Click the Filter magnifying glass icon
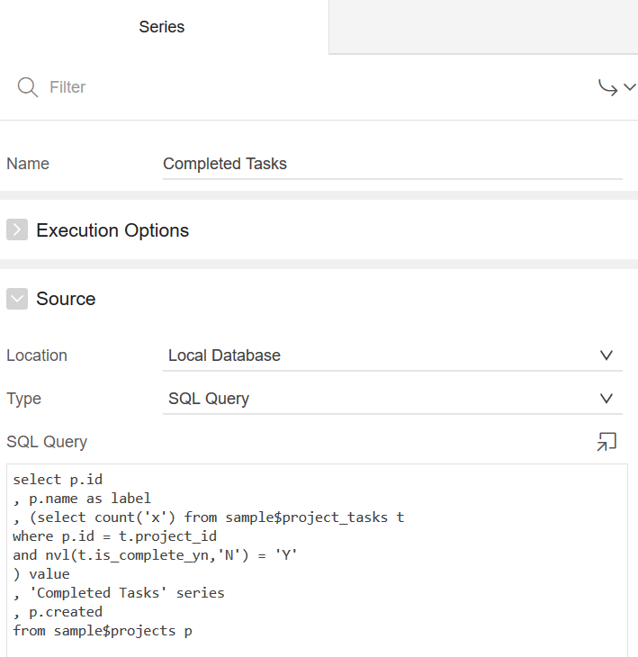 (28, 87)
